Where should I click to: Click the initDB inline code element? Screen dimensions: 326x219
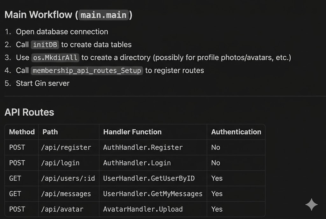(x=45, y=45)
